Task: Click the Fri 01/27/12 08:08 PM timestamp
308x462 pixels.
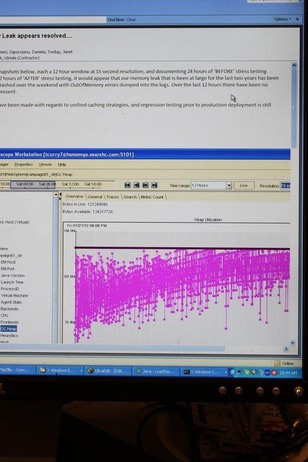Action: coord(87,225)
